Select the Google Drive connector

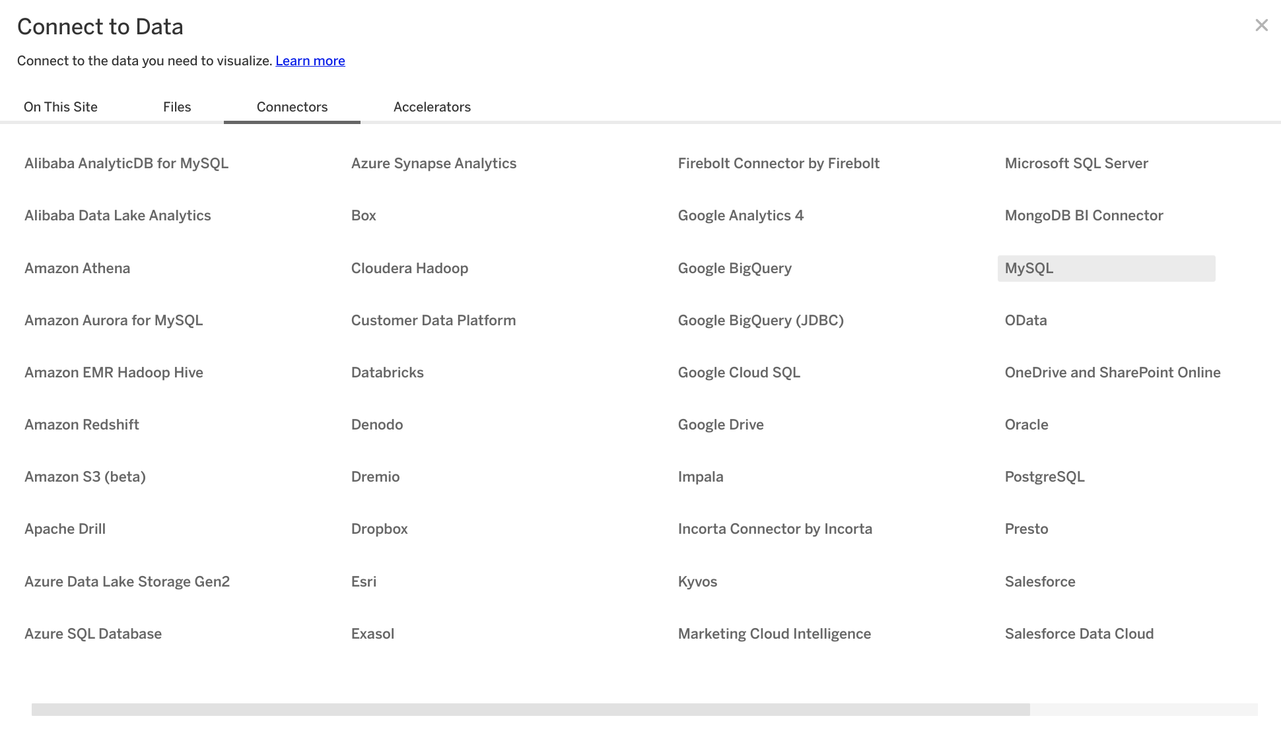tap(720, 425)
